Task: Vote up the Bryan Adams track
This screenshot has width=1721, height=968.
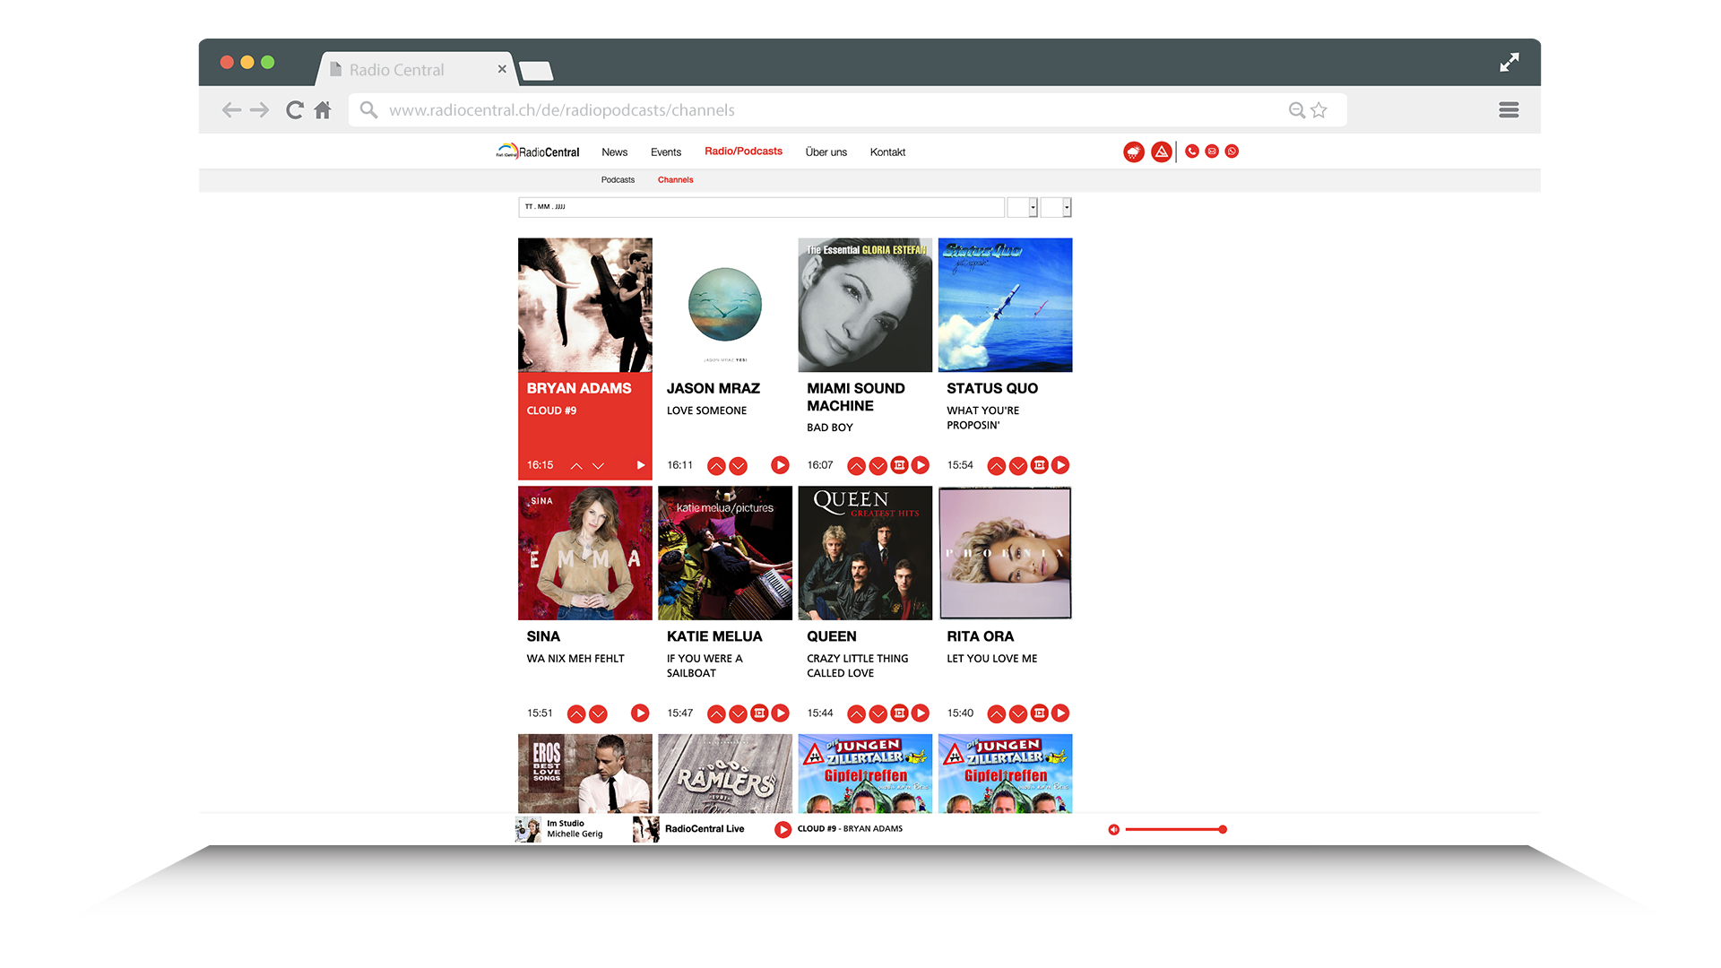Action: (576, 466)
